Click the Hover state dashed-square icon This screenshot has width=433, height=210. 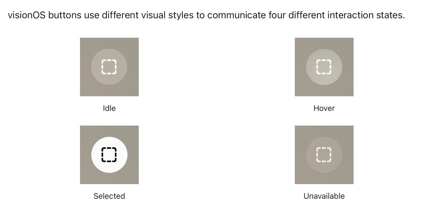click(324, 67)
